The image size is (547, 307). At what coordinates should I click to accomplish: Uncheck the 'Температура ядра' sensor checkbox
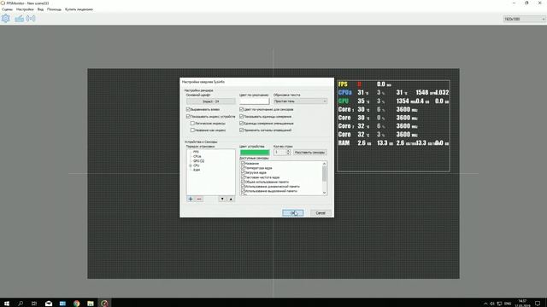[x=243, y=168]
